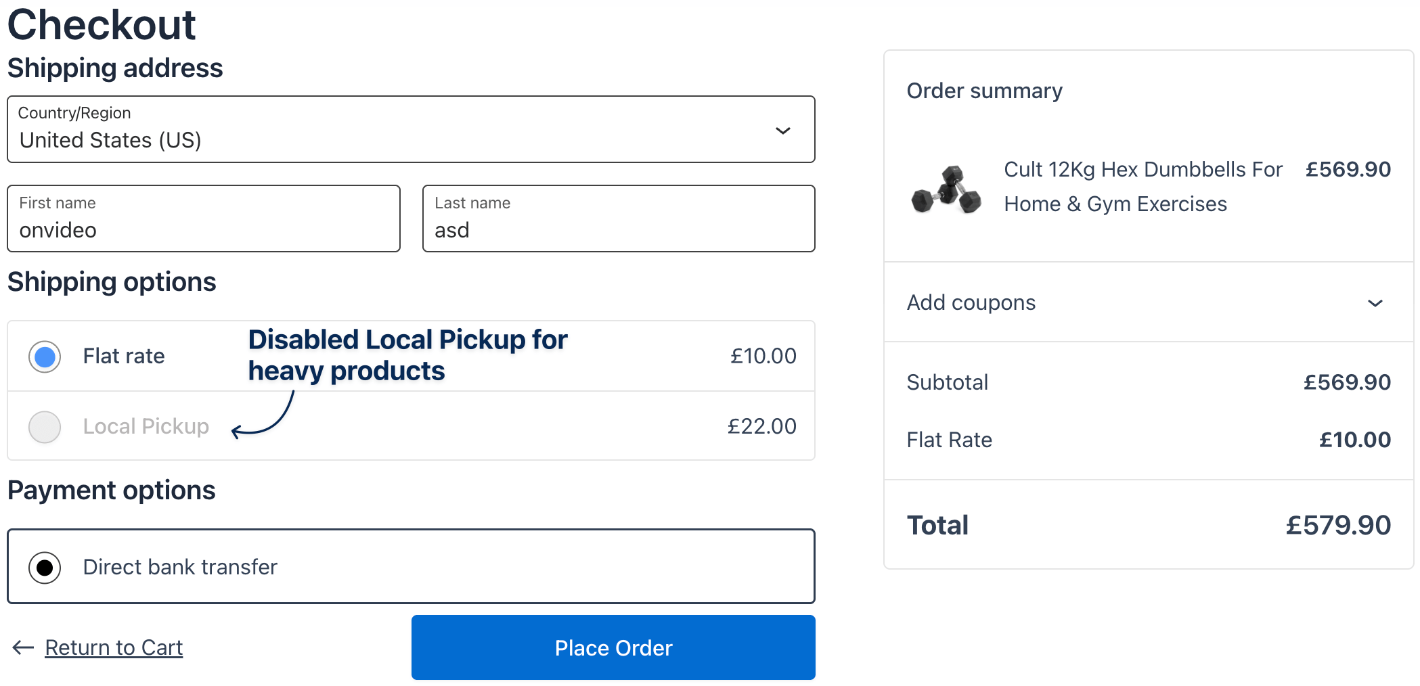Focus the Last name input field
The width and height of the screenshot is (1420, 686).
click(x=618, y=230)
